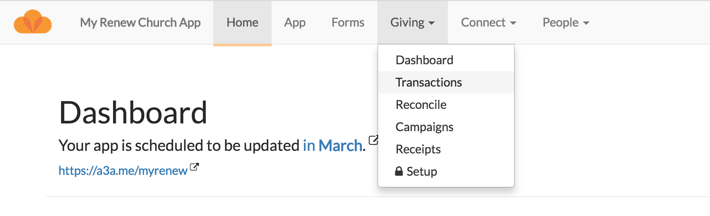Click the lock icon beside Setup
This screenshot has height=216, width=710.
[399, 171]
